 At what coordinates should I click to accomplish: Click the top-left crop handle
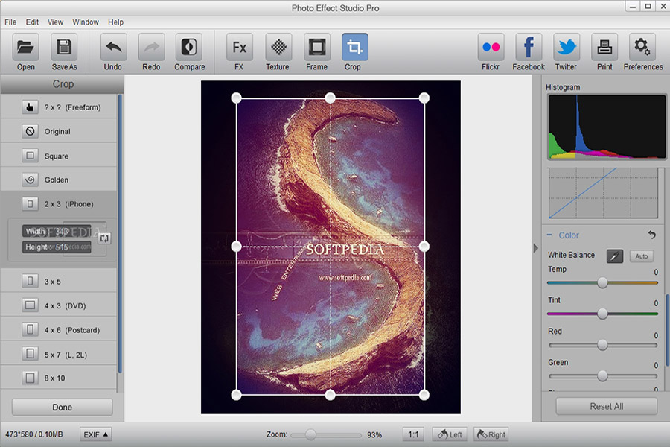pos(236,98)
